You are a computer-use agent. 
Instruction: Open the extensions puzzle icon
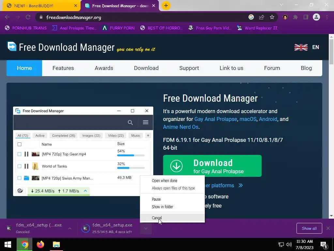[x=296, y=17]
